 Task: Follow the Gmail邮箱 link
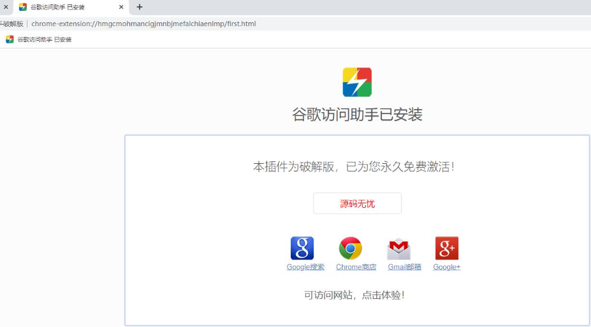click(x=404, y=266)
